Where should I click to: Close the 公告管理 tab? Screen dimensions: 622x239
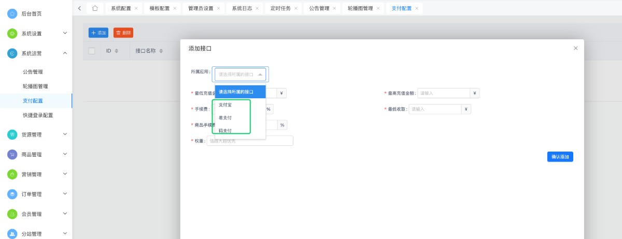click(334, 8)
